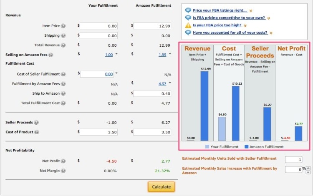Click the help icon next to Shipping
313x196 pixels.
[63, 36]
